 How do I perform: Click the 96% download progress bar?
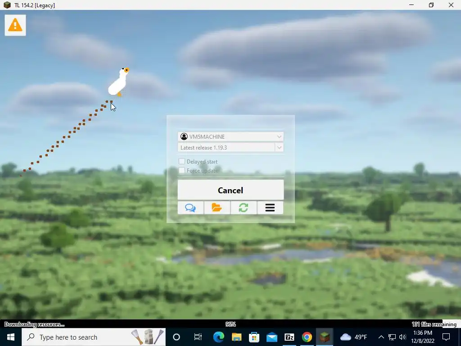(230, 324)
